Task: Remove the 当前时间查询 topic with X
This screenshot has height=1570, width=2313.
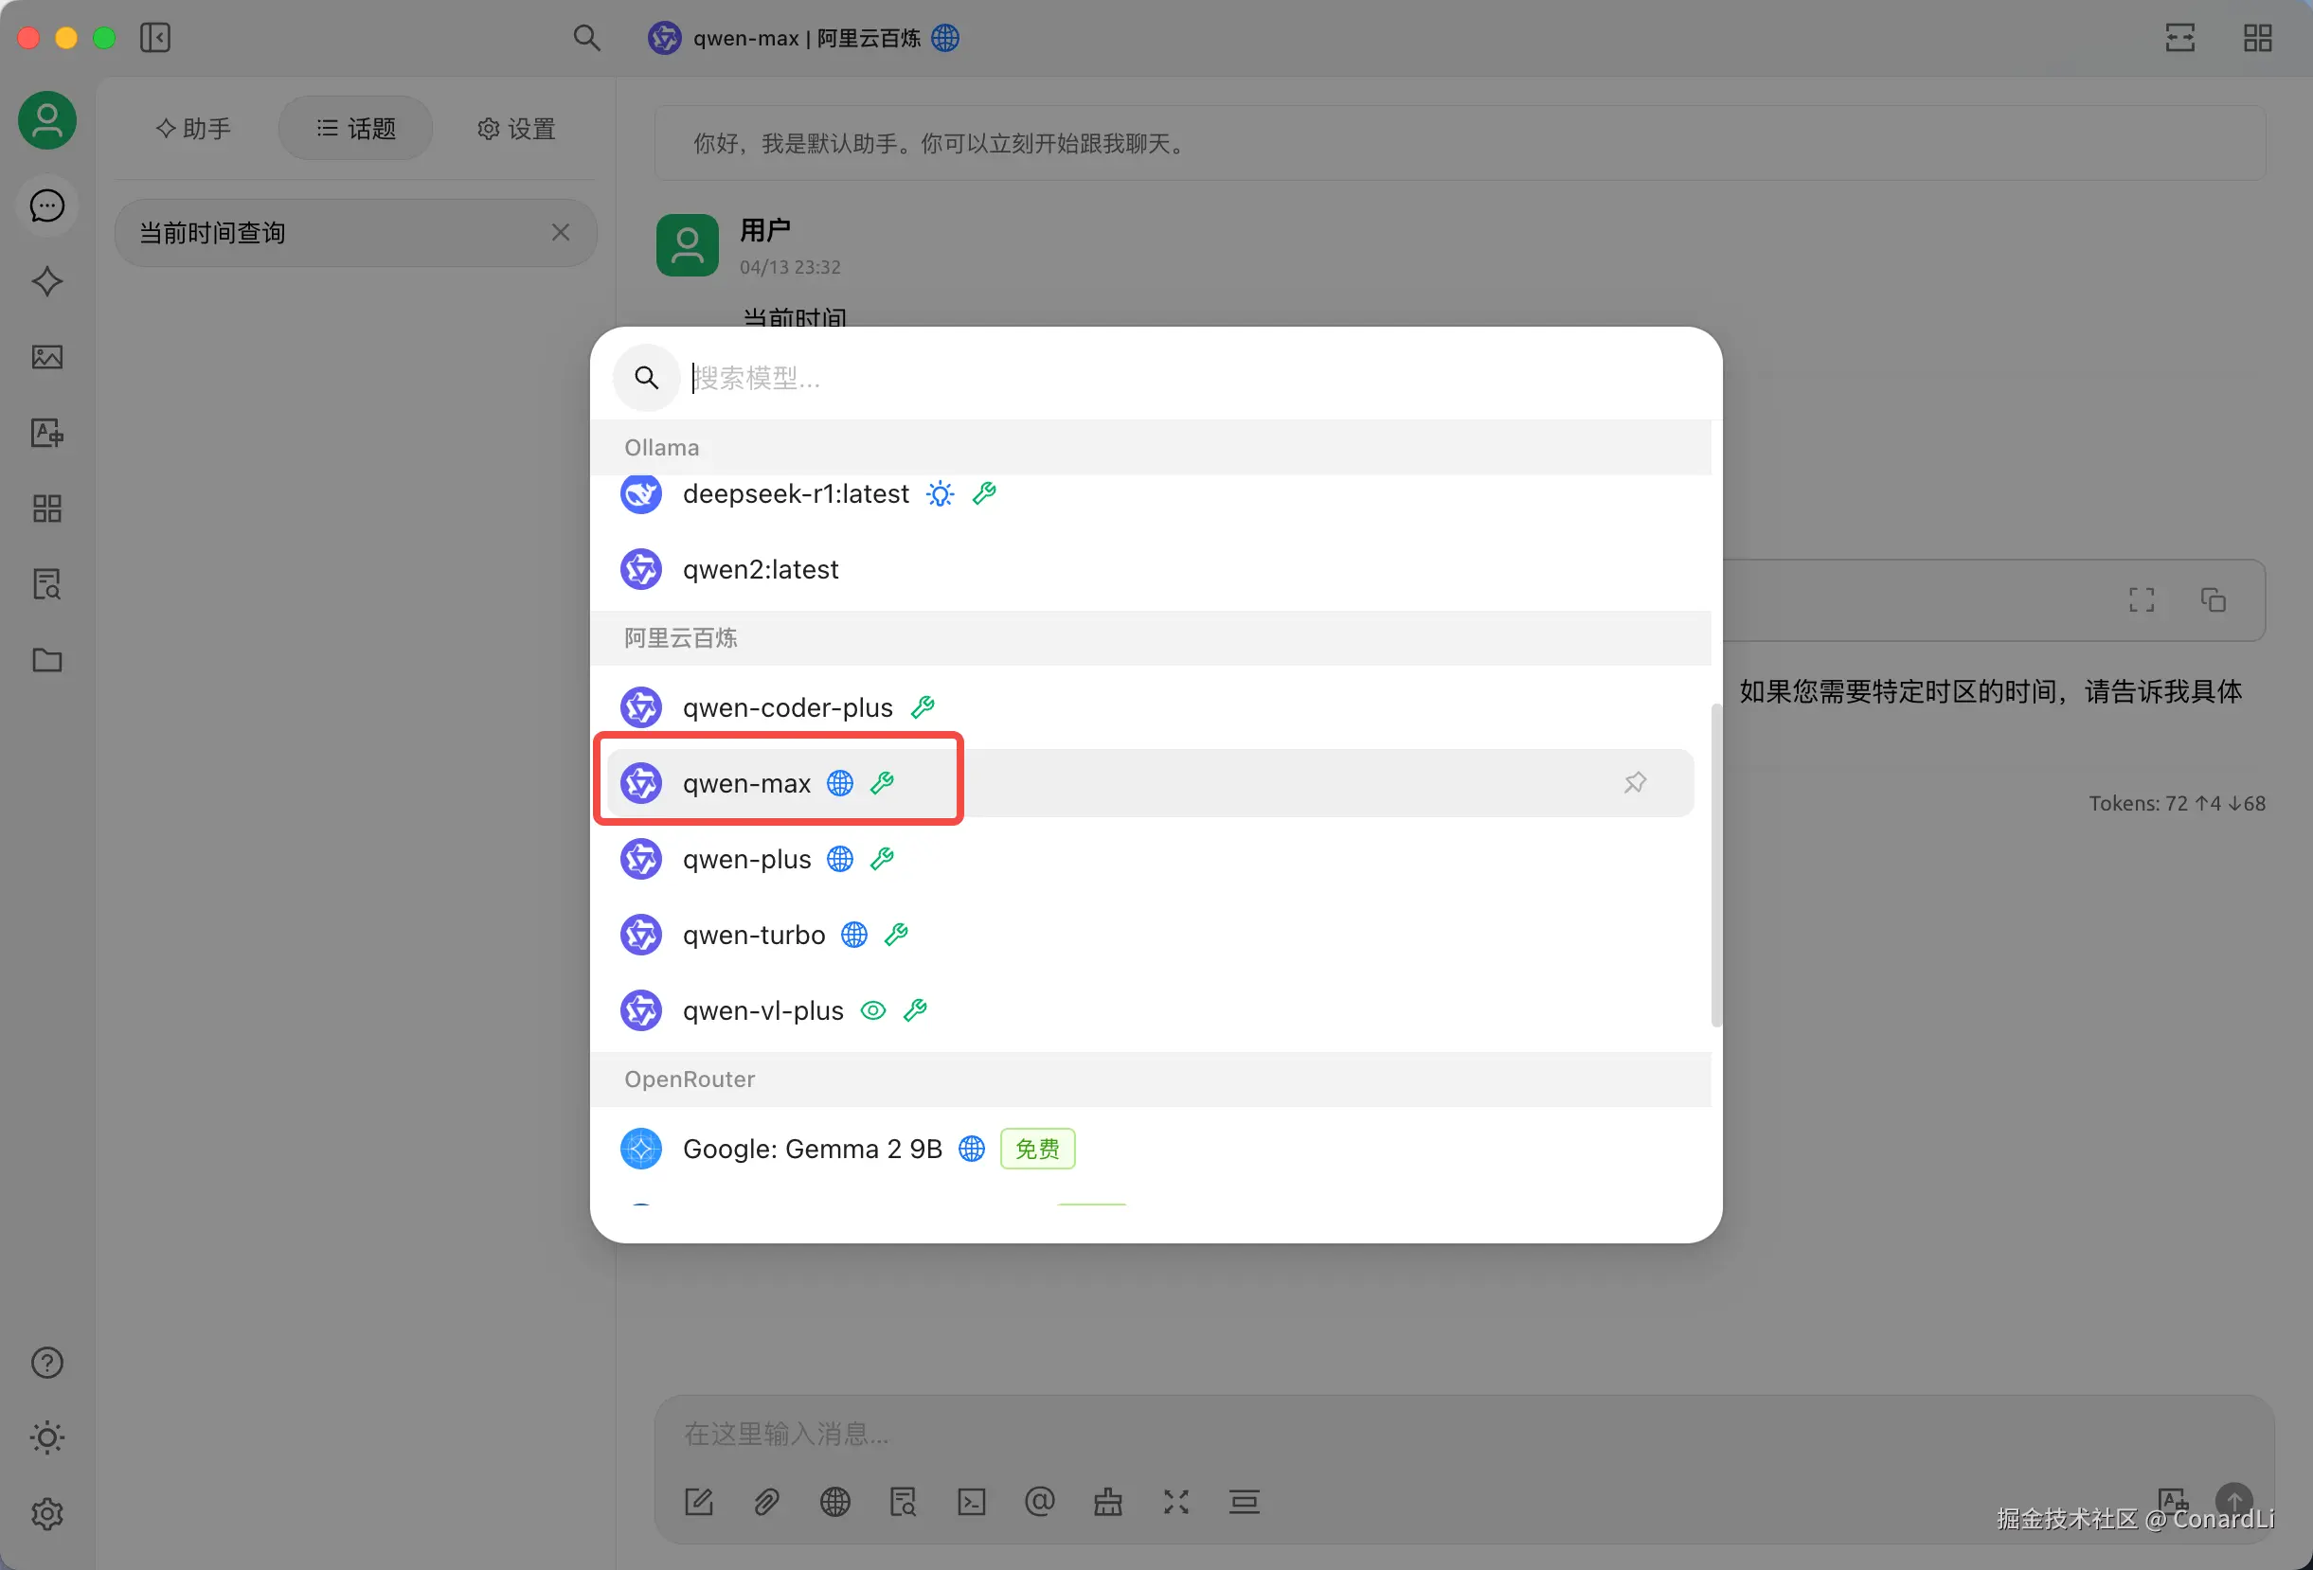Action: pyautogui.click(x=561, y=233)
